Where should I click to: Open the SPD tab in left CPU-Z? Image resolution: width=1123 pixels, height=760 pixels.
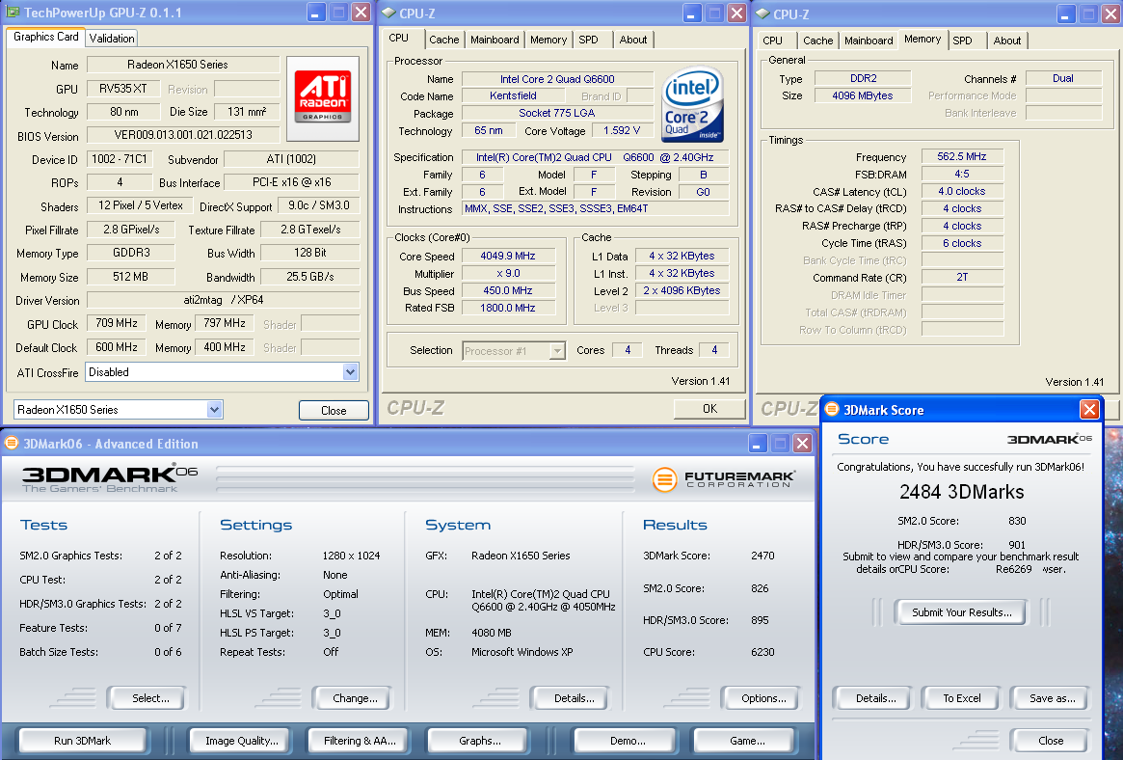[589, 40]
